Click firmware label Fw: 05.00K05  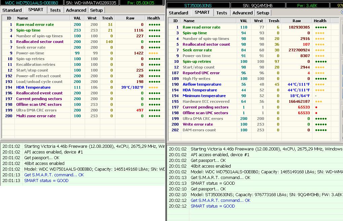point(141,3)
